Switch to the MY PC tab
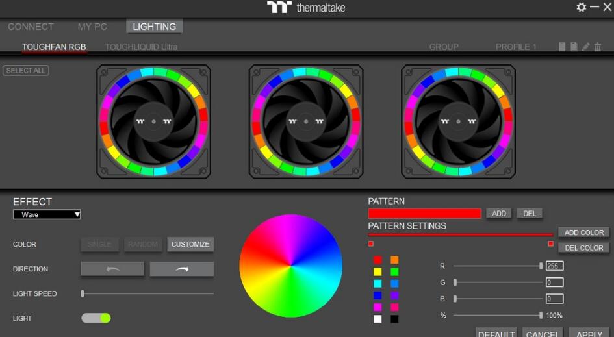 [x=92, y=27]
